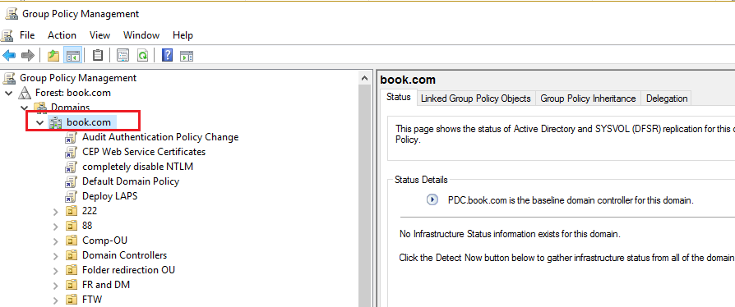Click the clipboard toolbar icon
Viewport: 735px width, 307px height.
coord(98,56)
